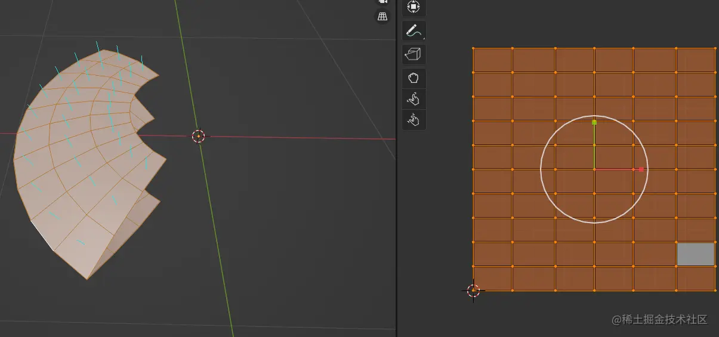
Task: Click the 2D cursor at UV grid corner
Action: (473, 290)
